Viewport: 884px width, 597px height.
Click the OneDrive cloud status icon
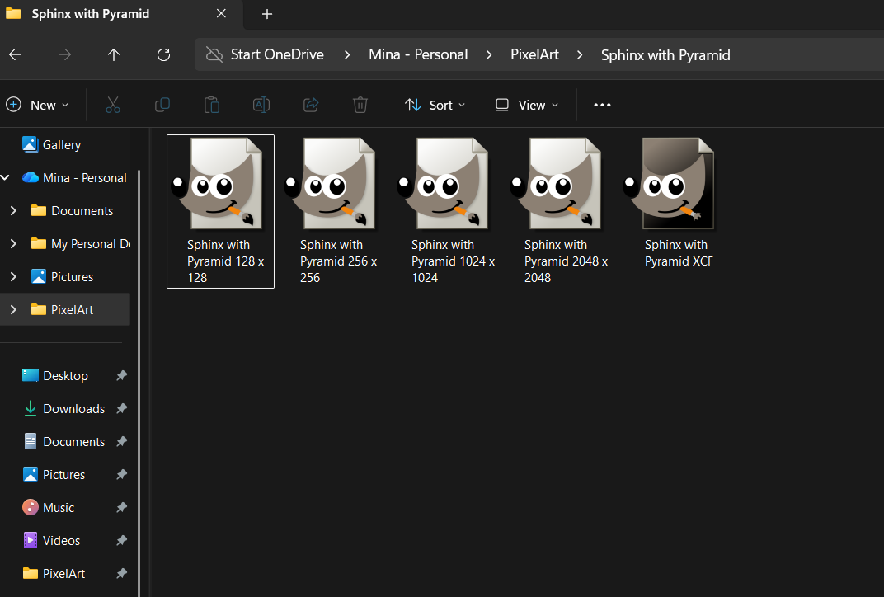[214, 54]
